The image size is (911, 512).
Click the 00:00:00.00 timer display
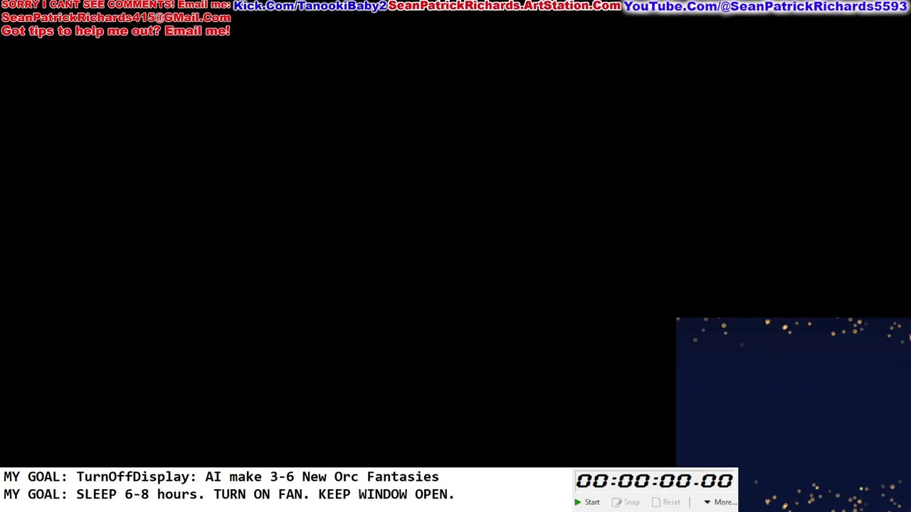pos(654,481)
